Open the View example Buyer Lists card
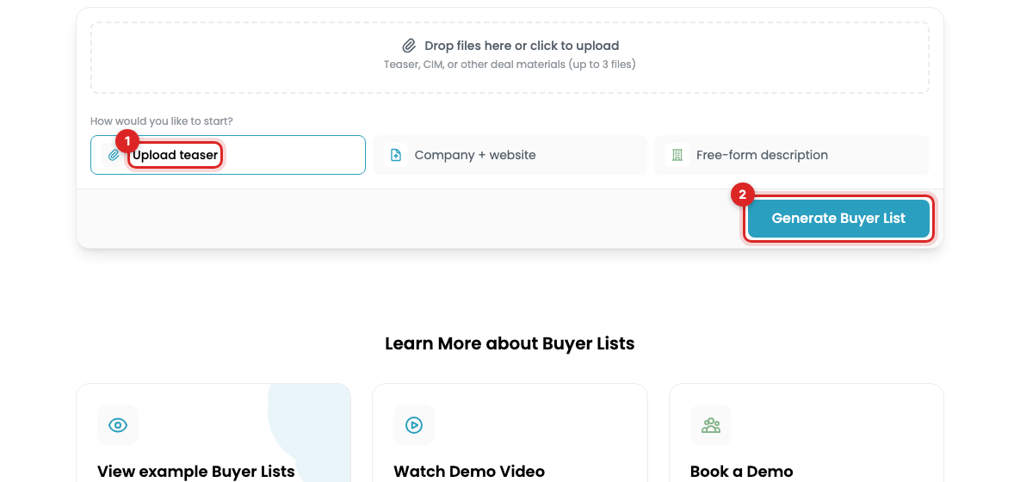The height and width of the screenshot is (482, 1020). 213,433
